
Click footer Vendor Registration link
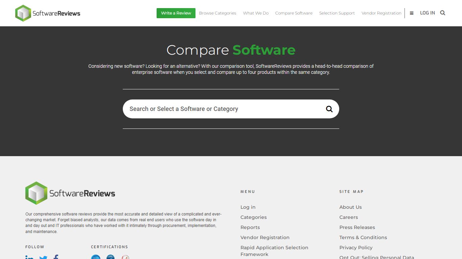[x=265, y=237]
